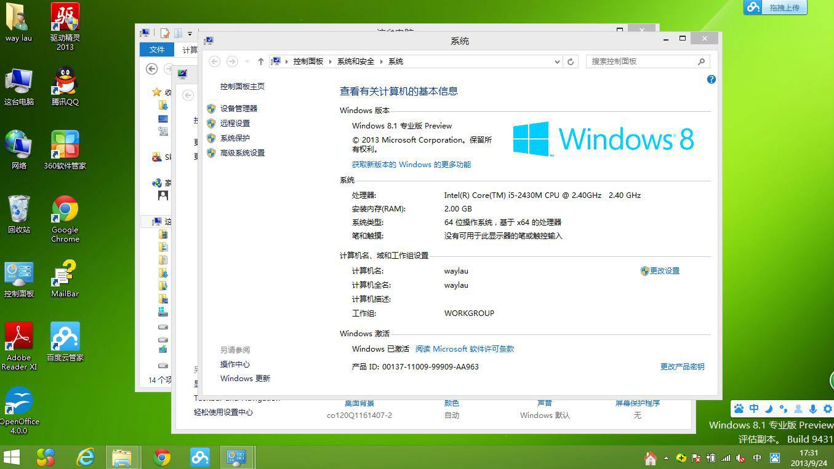Open the Baidu input method settings gear
The image size is (834, 469).
(x=827, y=409)
